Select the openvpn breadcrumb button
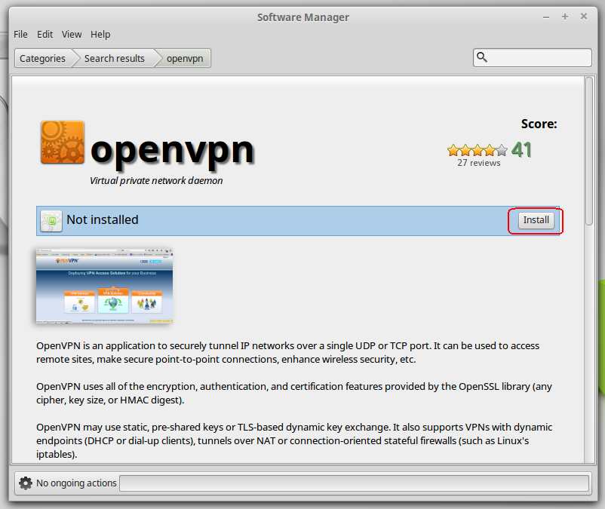 (185, 58)
